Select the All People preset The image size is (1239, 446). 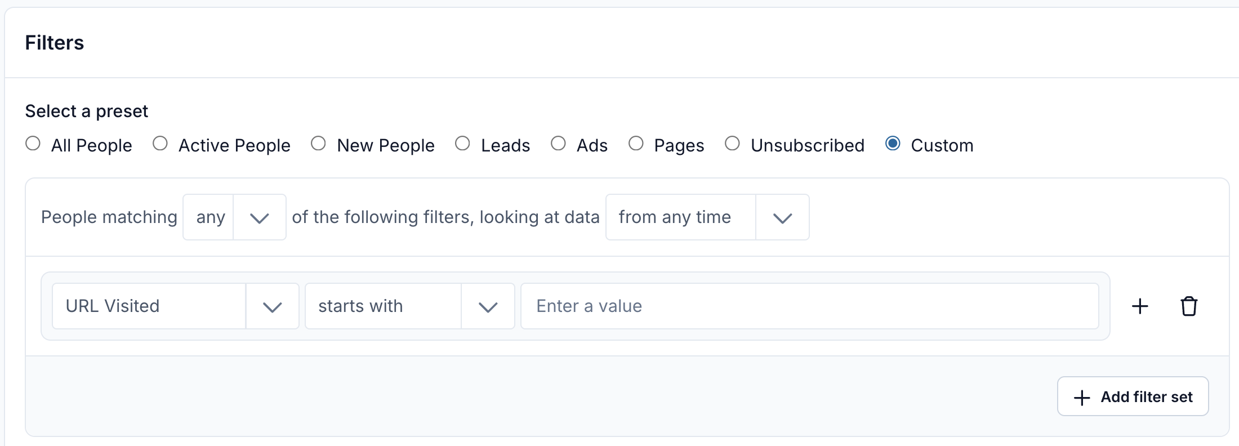point(33,144)
